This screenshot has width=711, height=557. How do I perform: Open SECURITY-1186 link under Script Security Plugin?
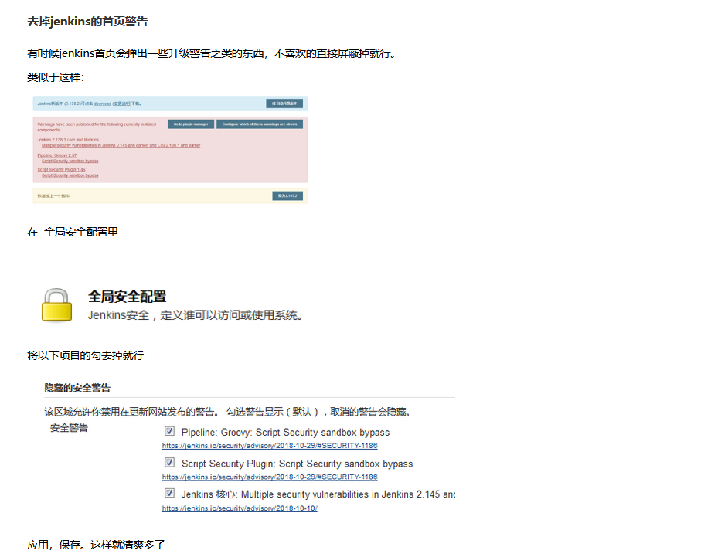click(270, 477)
